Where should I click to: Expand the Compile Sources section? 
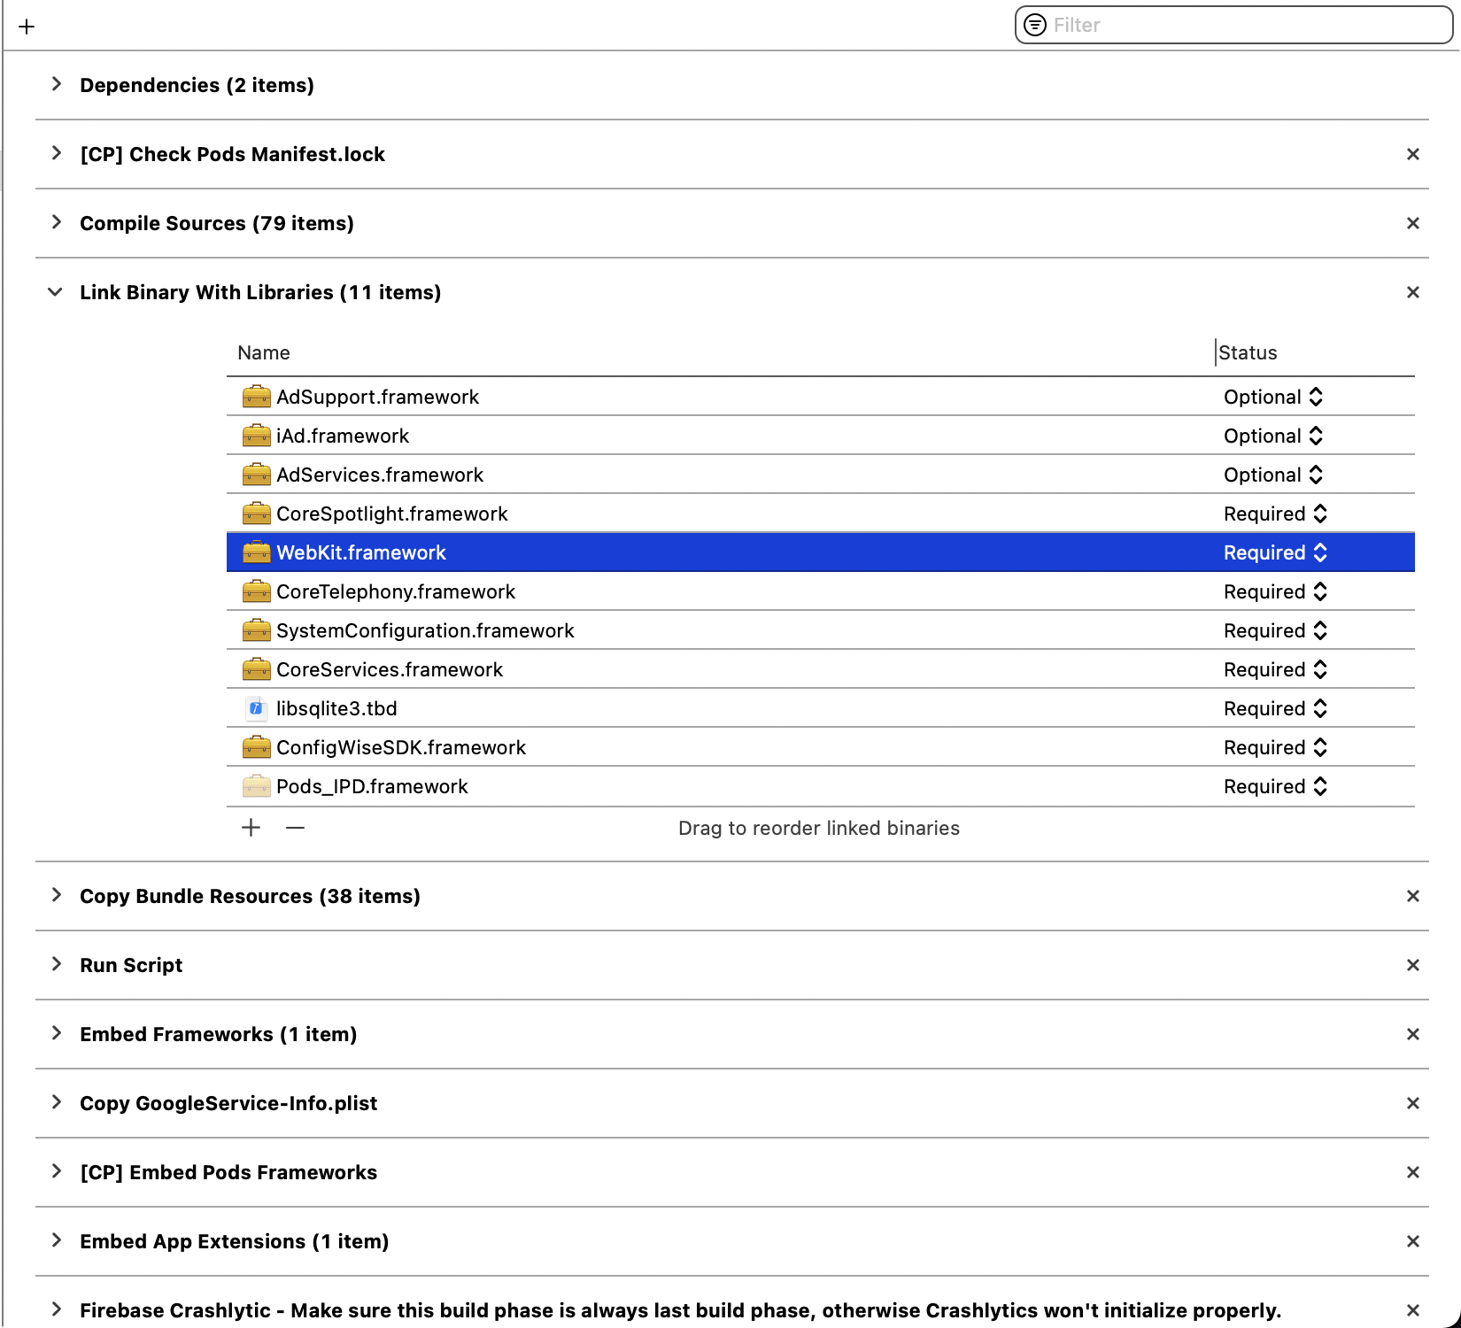(56, 223)
